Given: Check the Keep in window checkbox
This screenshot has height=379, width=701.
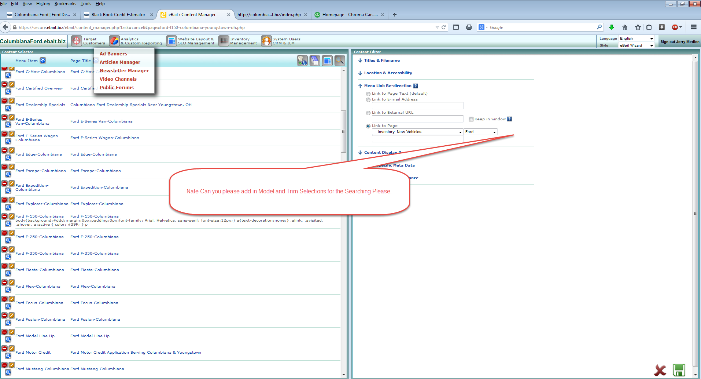Looking at the screenshot, I should click(471, 119).
